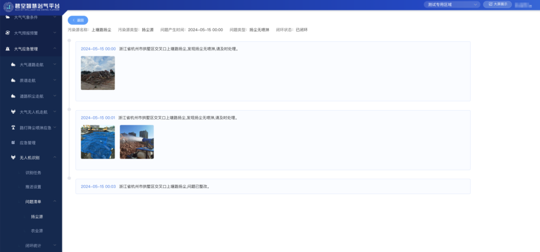Click the 大气道路走航 cloud icon
540x252 pixels.
coord(13,65)
